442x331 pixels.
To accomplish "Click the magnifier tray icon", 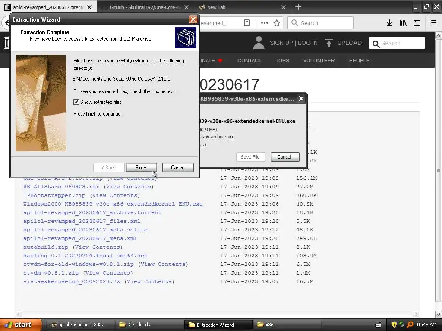I will coord(410,325).
